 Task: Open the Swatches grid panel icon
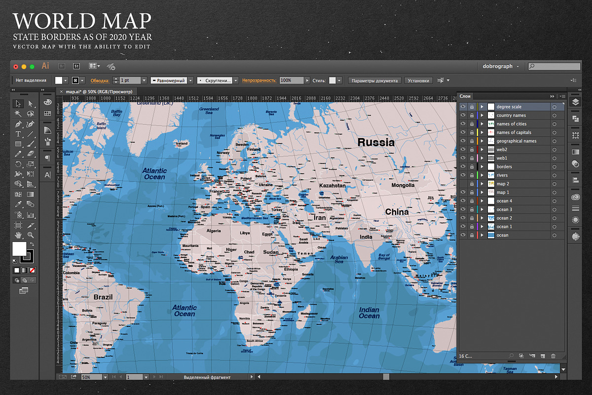(47, 114)
